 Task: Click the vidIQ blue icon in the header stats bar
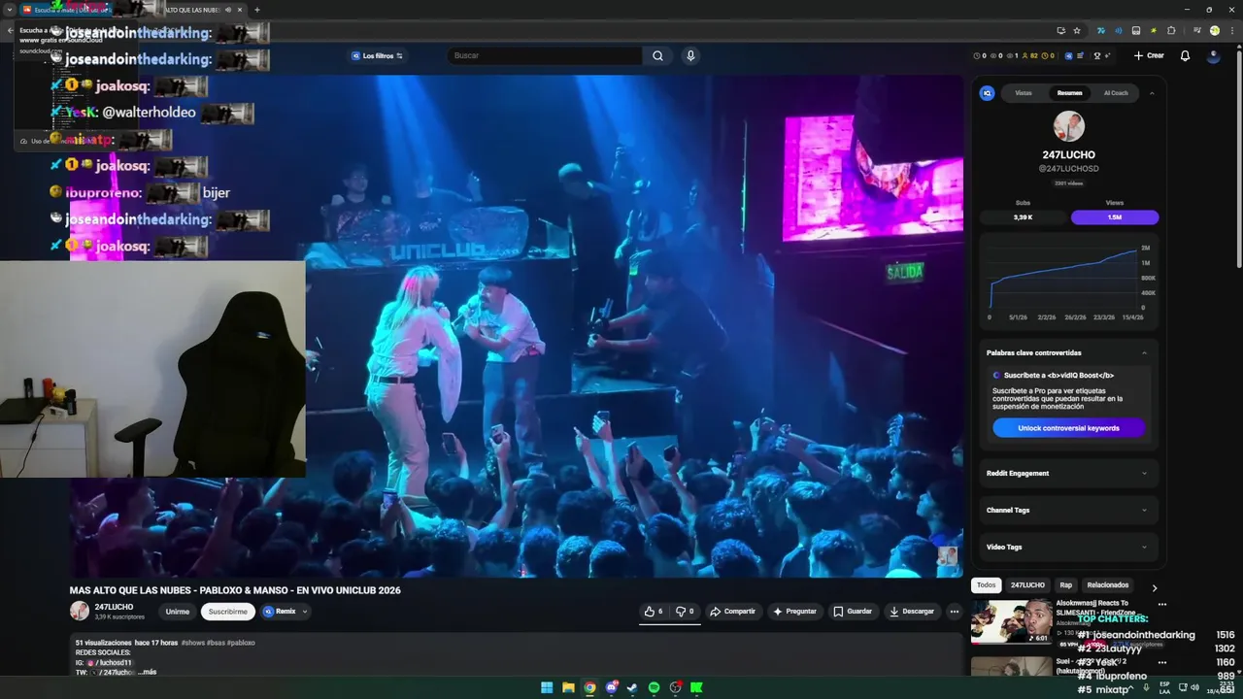pyautogui.click(x=1068, y=55)
